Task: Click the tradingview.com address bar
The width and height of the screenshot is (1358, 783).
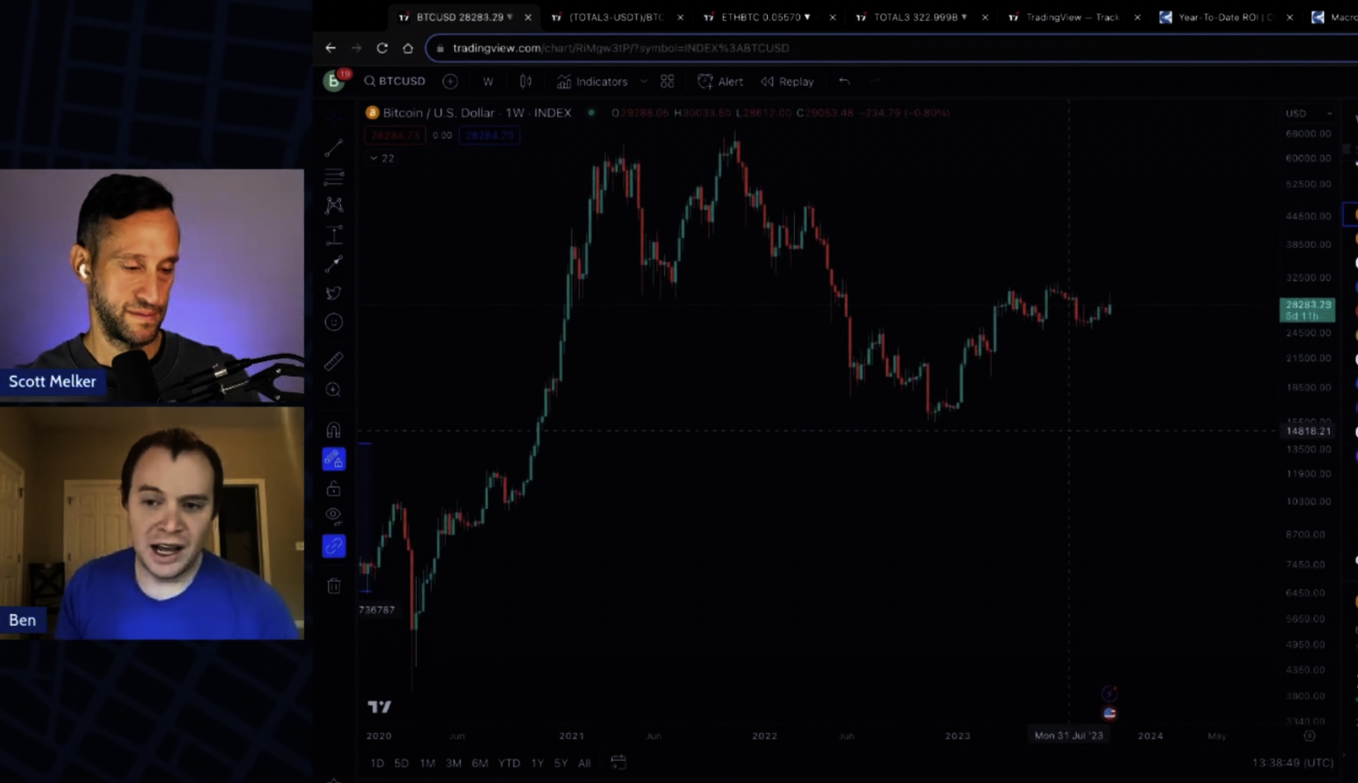Action: 892,48
